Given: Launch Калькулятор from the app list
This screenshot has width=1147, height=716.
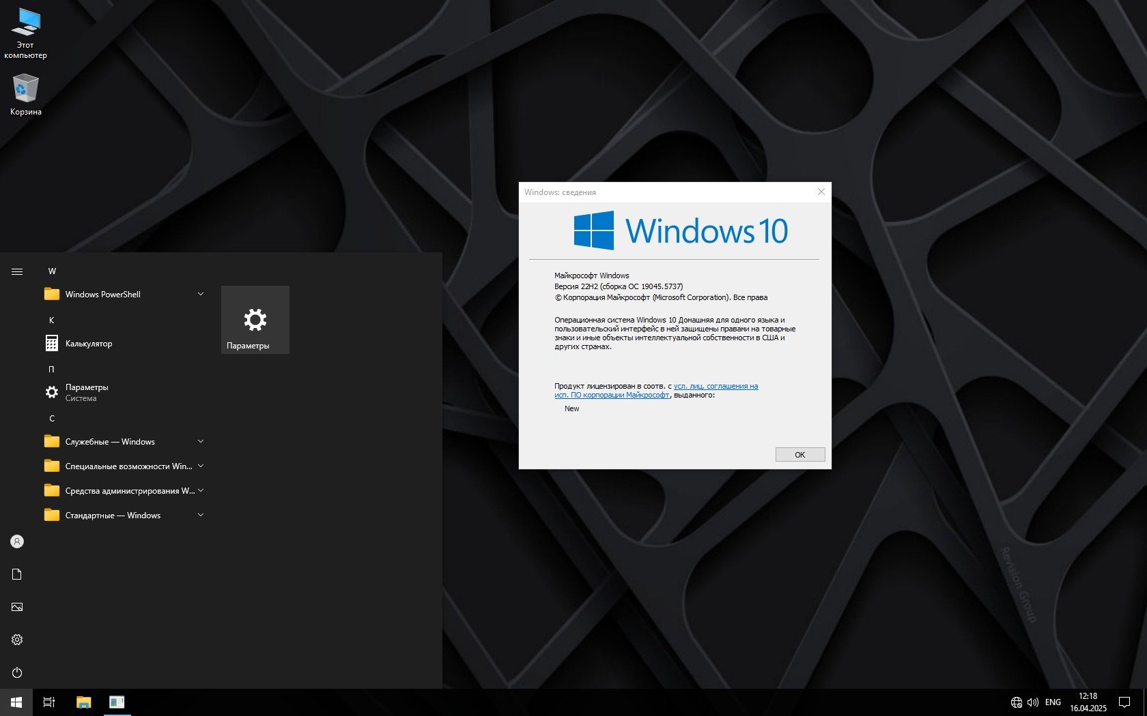Looking at the screenshot, I should pyautogui.click(x=89, y=344).
